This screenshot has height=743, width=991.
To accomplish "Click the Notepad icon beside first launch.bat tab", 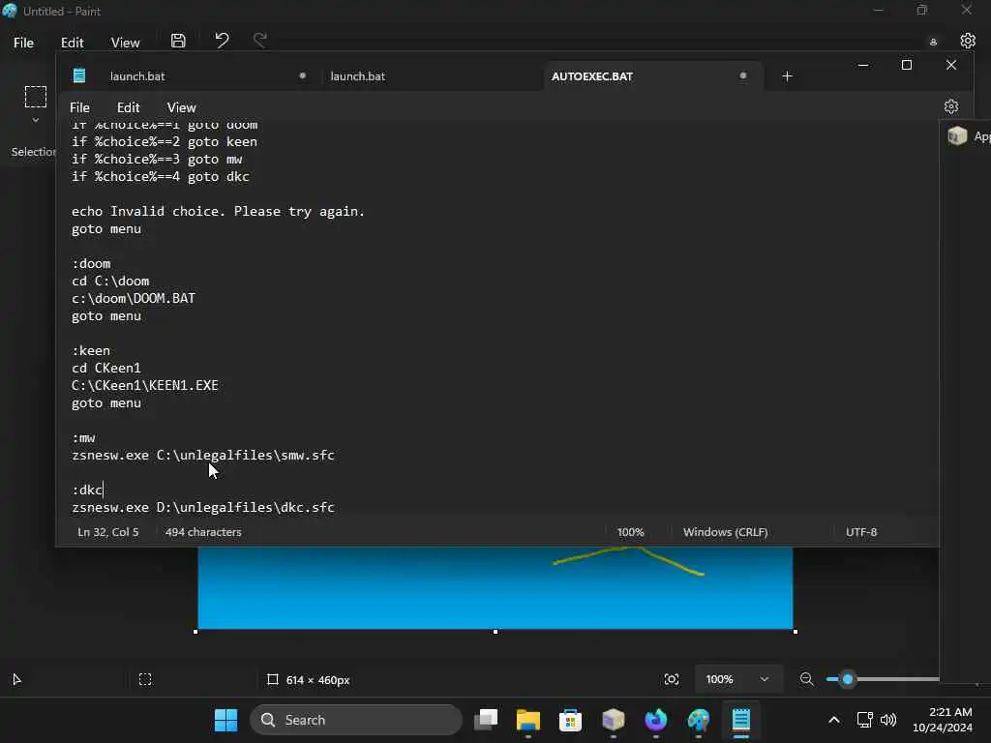I will point(79,75).
